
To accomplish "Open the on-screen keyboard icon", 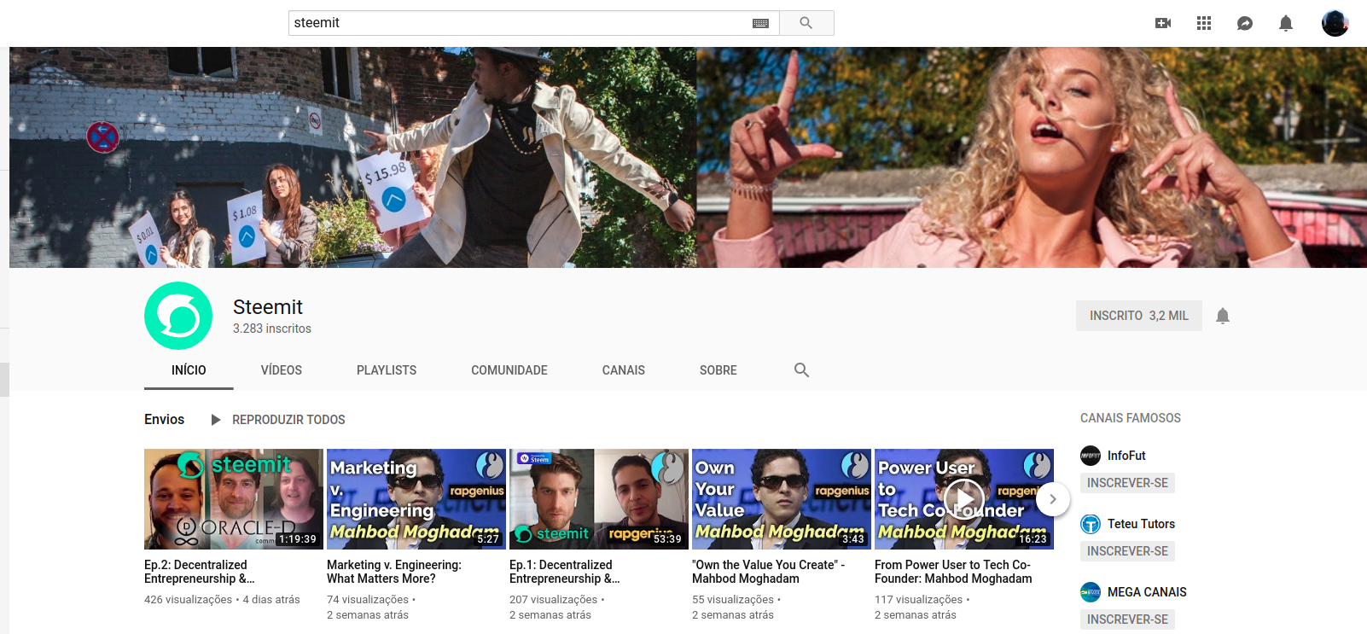I will pyautogui.click(x=760, y=23).
